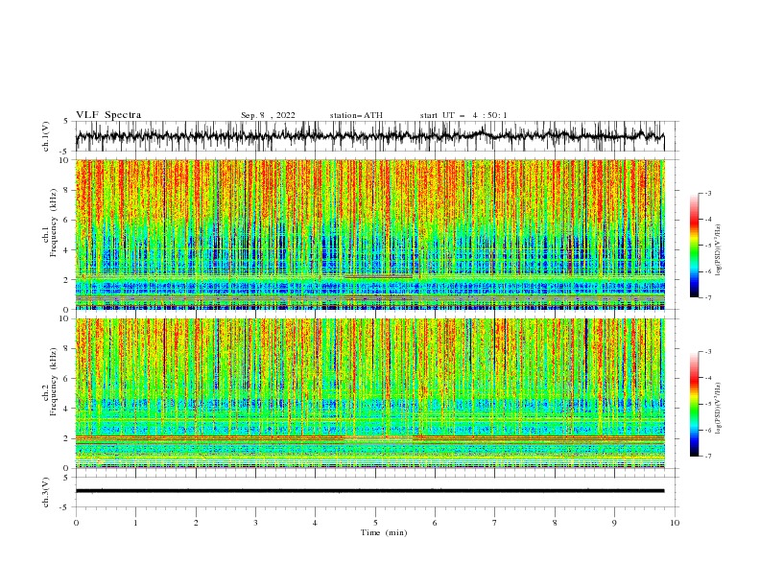Click the ch.1 waveform trace plot

370,136
